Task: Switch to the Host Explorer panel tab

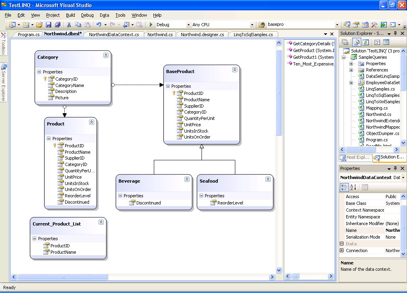Action: [x=356, y=157]
